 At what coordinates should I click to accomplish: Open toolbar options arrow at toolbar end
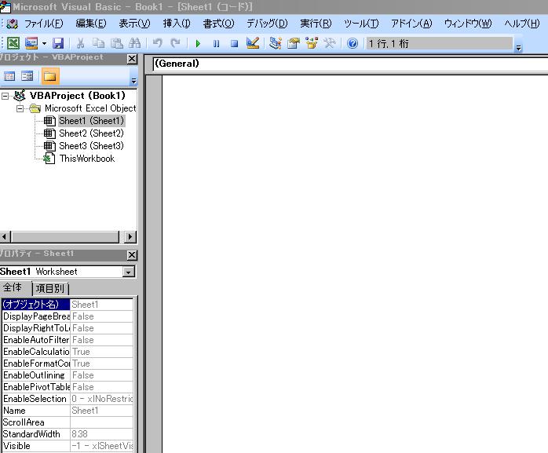[x=519, y=48]
